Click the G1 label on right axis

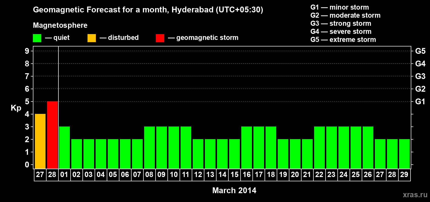[420, 102]
